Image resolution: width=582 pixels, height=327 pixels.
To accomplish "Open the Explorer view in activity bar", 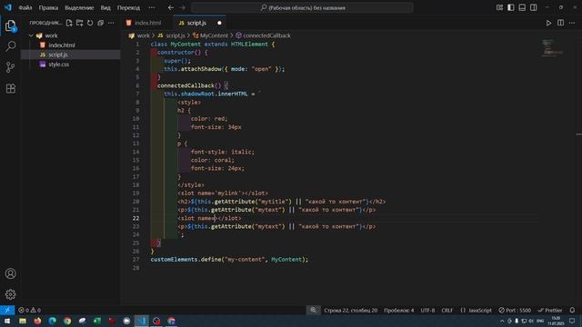I will tap(10, 25).
